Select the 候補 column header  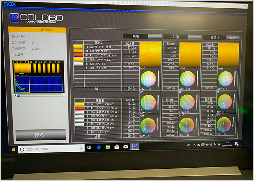point(135,36)
